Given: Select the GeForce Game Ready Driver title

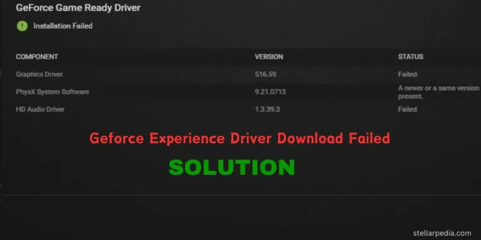Looking at the screenshot, I should pyautogui.click(x=78, y=8).
